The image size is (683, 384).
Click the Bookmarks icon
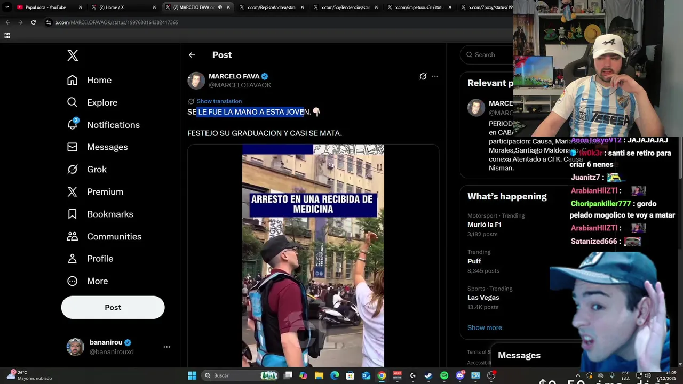73,214
